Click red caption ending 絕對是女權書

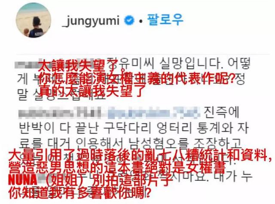tap(117, 168)
